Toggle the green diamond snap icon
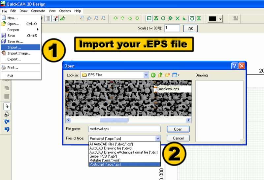The width and height of the screenshot is (264, 180). (x=170, y=18)
